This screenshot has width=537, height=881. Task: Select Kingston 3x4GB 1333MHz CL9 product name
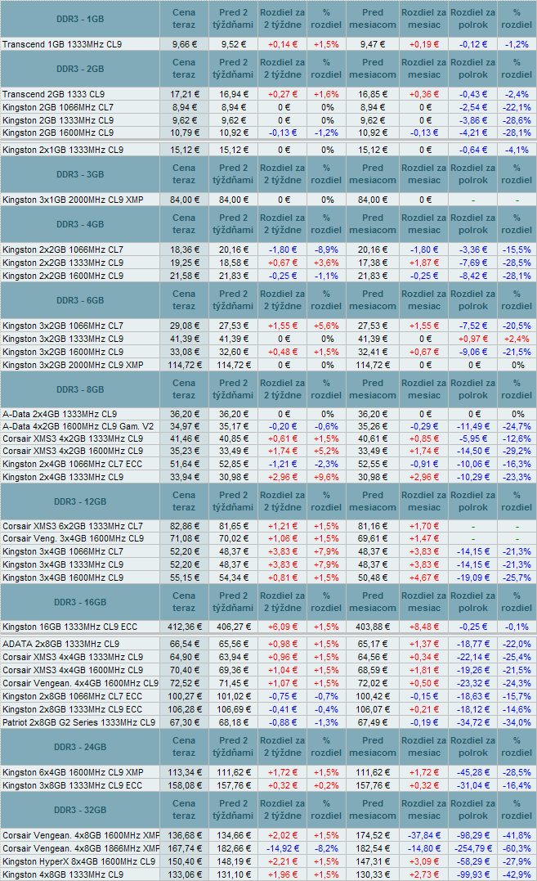[63, 564]
